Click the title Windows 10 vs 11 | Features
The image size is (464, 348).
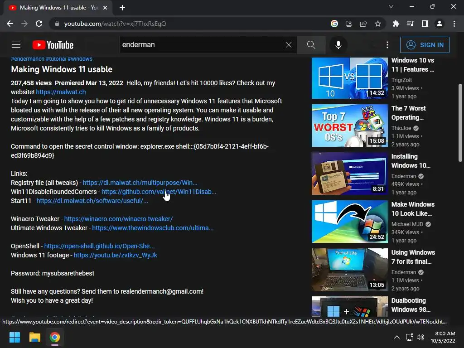(413, 65)
